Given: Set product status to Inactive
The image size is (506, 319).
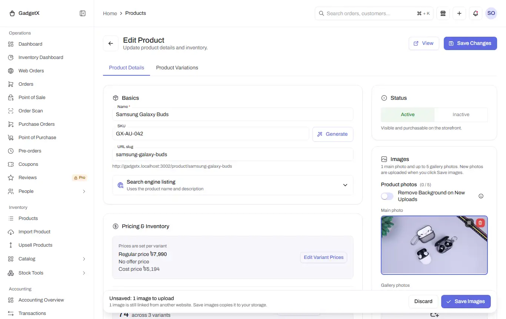Looking at the screenshot, I should (x=461, y=115).
